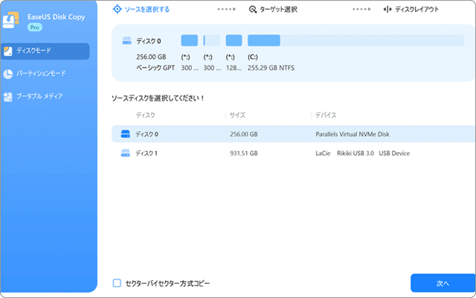Click the ディスク column header

coord(145,115)
